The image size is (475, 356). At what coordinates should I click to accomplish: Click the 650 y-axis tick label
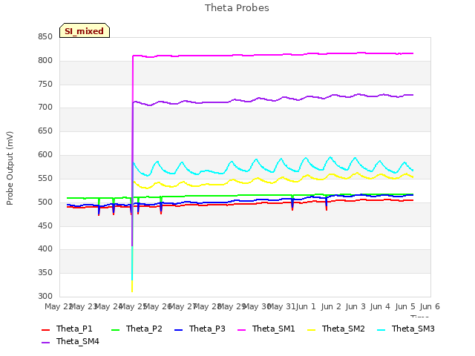pyautogui.click(x=45, y=131)
